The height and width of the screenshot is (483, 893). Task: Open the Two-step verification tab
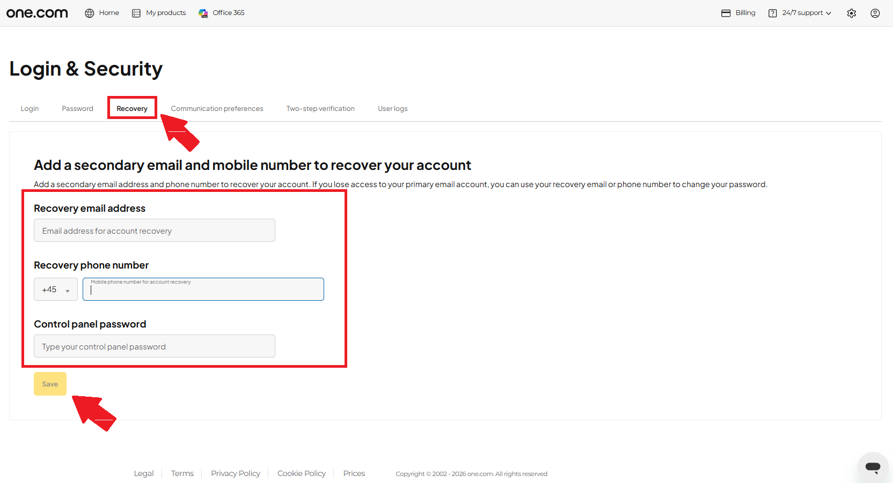coord(320,108)
